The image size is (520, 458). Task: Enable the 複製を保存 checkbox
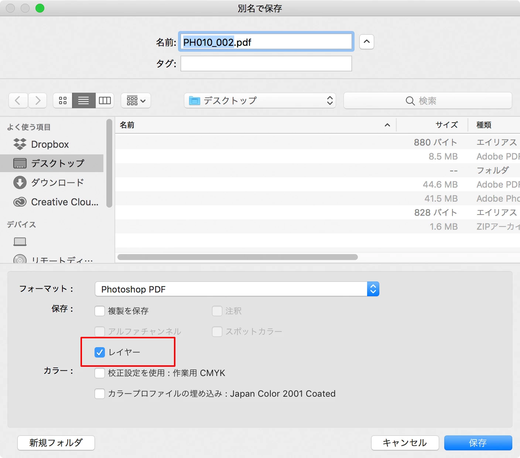point(100,311)
